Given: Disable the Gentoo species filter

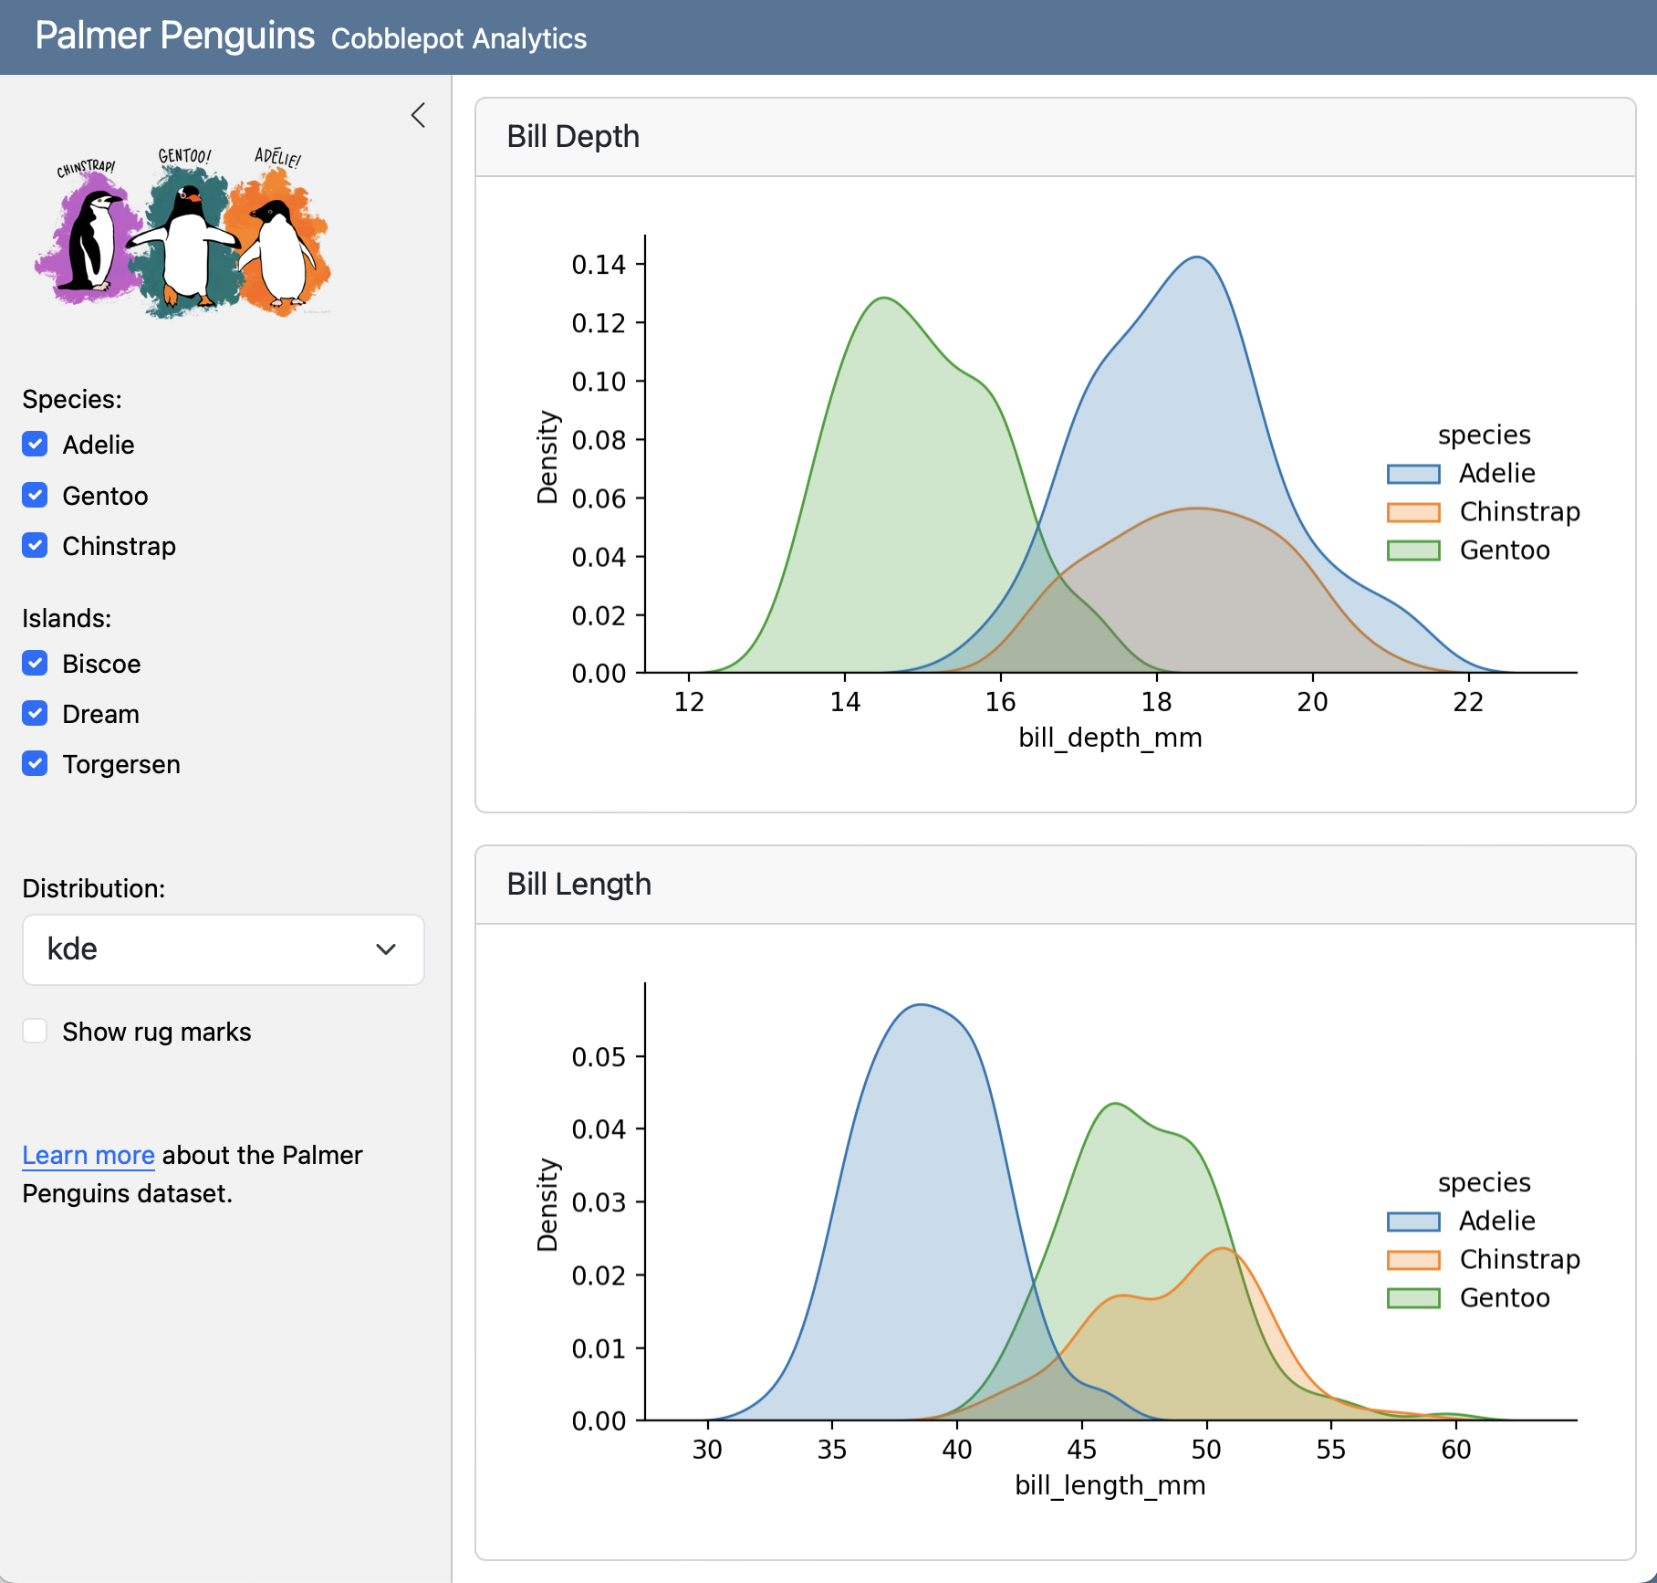Looking at the screenshot, I should [x=35, y=496].
